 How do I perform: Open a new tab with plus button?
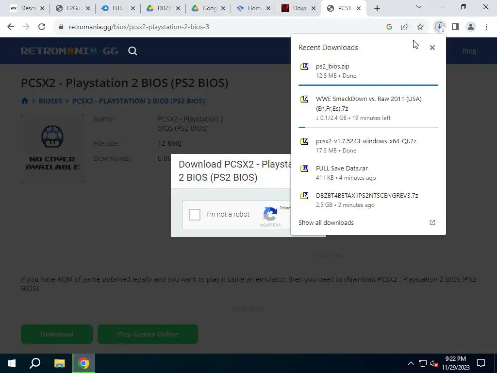pyautogui.click(x=377, y=9)
